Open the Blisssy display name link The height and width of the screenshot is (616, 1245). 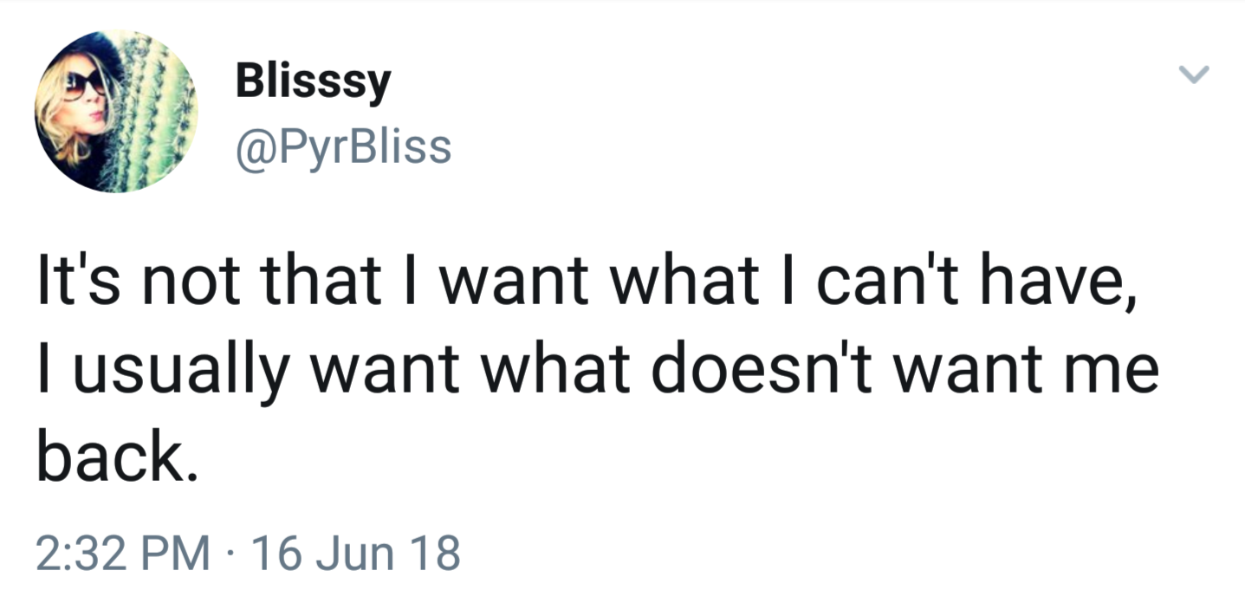click(x=313, y=83)
